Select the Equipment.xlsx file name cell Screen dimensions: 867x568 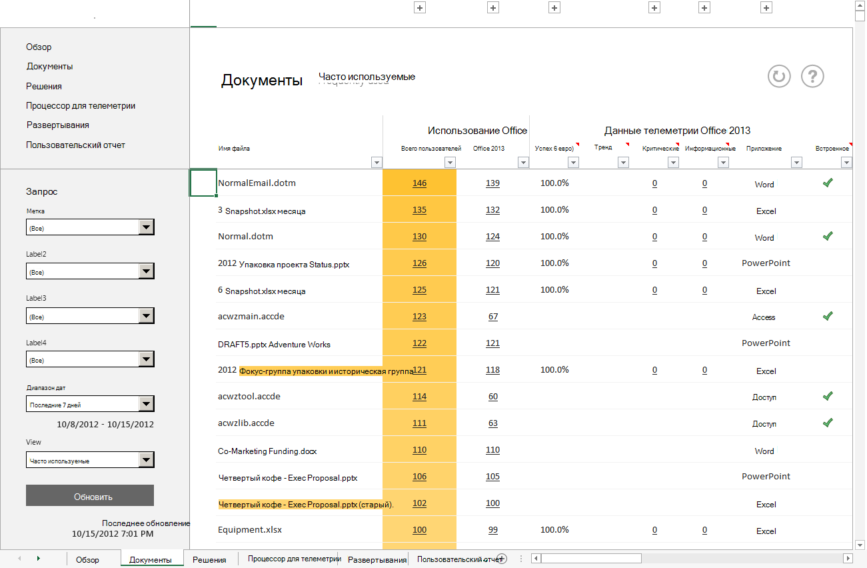(x=250, y=529)
